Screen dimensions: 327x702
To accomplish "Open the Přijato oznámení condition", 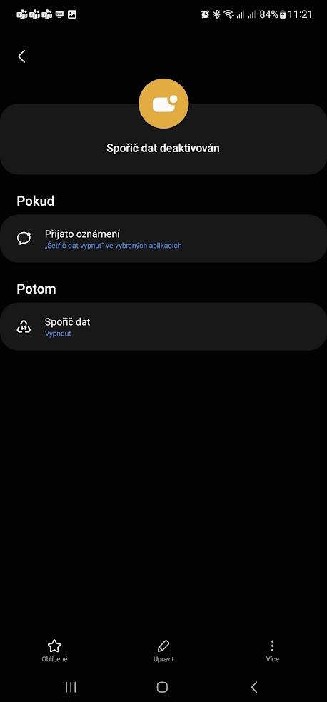I will click(163, 239).
